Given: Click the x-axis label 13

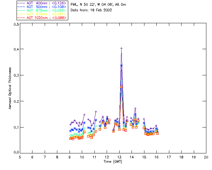Looking at the screenshot, I should [x=119, y=157].
